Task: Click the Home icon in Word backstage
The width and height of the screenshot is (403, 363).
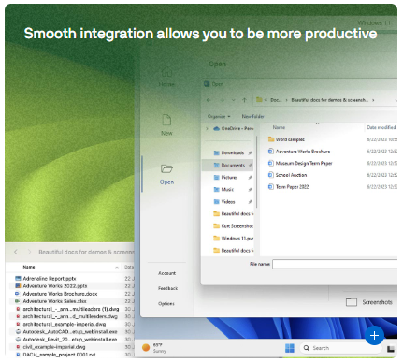Action: coord(166,73)
